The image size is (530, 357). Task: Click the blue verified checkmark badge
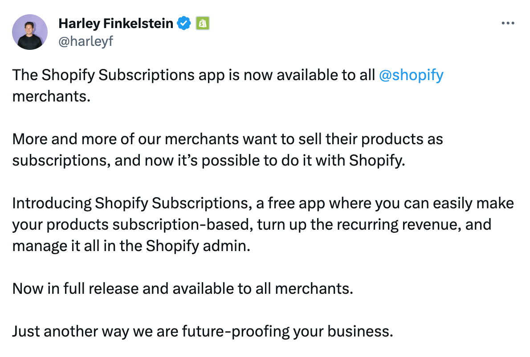click(184, 23)
